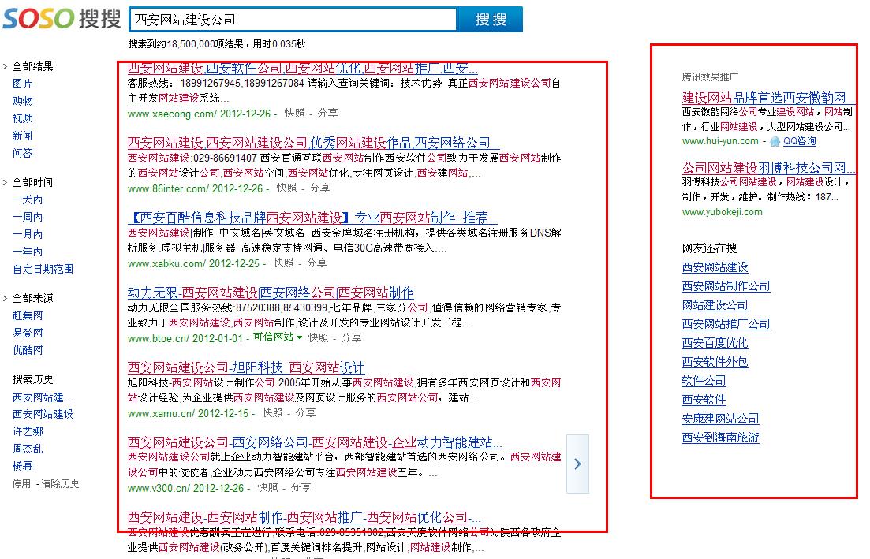Click 清除历史 to clear search history
This screenshot has height=559, width=870.
[61, 484]
